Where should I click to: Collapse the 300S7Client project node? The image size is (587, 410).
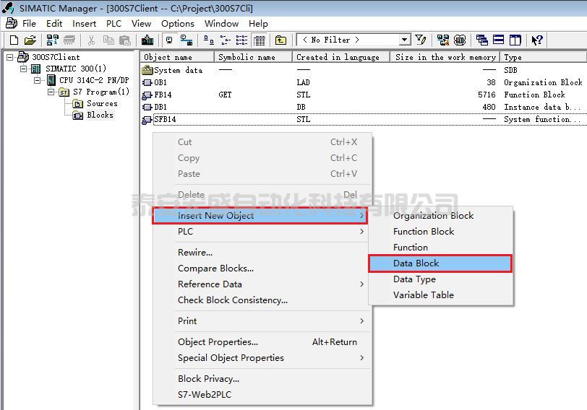click(9, 57)
